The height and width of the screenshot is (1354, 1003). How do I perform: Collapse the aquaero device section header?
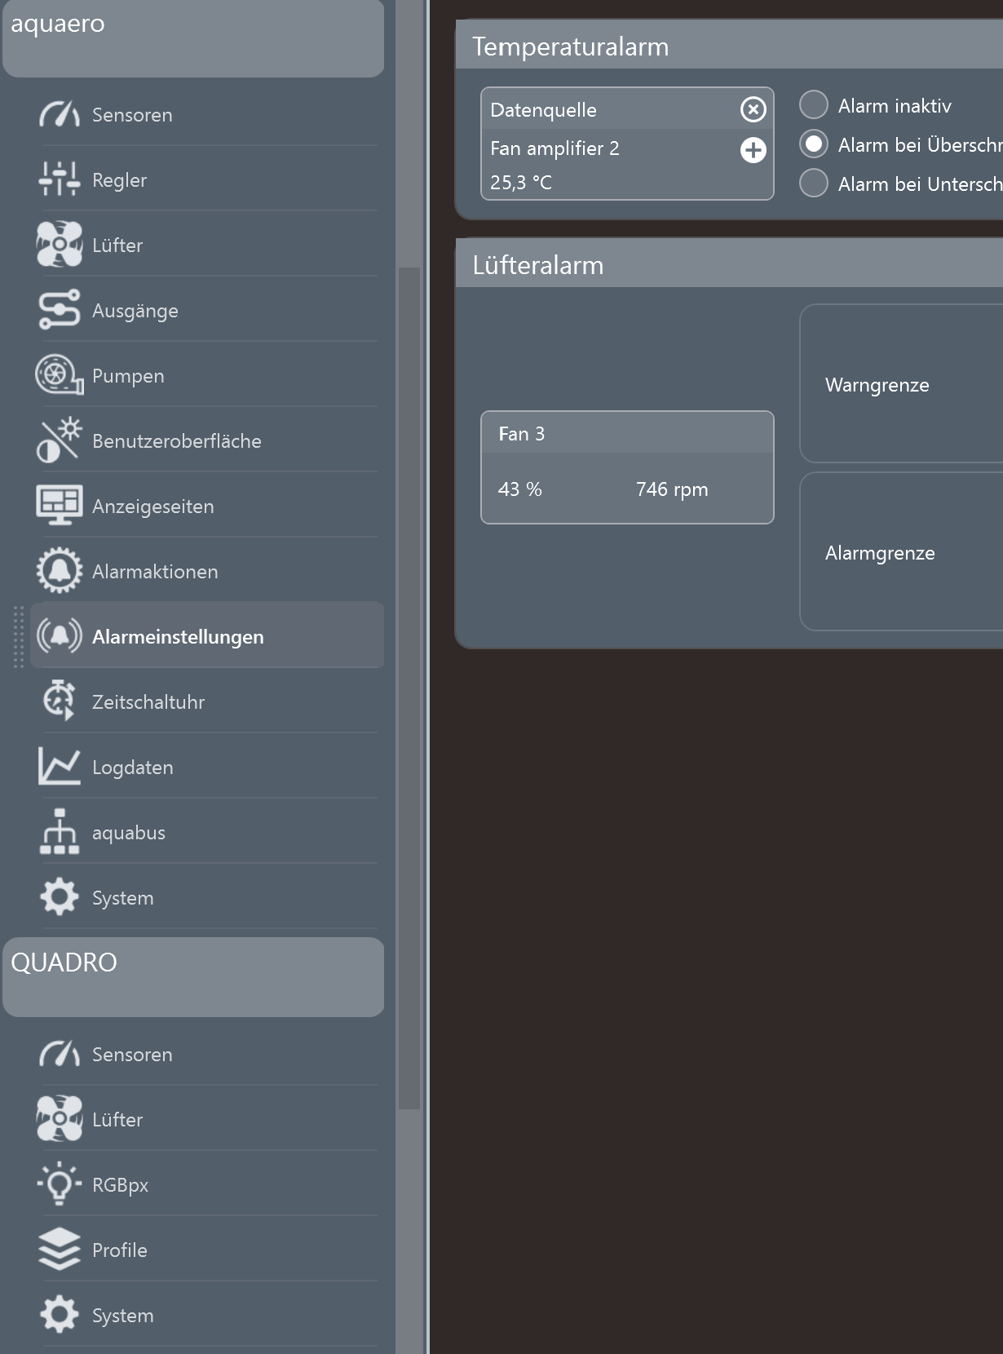(193, 38)
